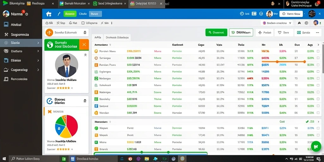Click the bold A icon in toolbar

click(x=299, y=23)
